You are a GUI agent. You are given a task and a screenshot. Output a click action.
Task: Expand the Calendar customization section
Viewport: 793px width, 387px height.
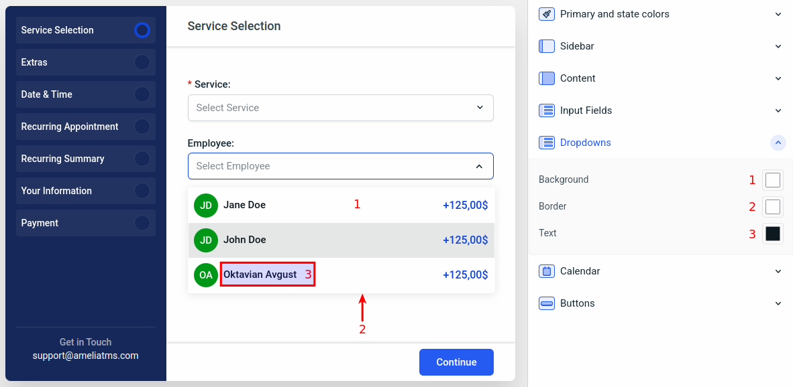click(778, 270)
